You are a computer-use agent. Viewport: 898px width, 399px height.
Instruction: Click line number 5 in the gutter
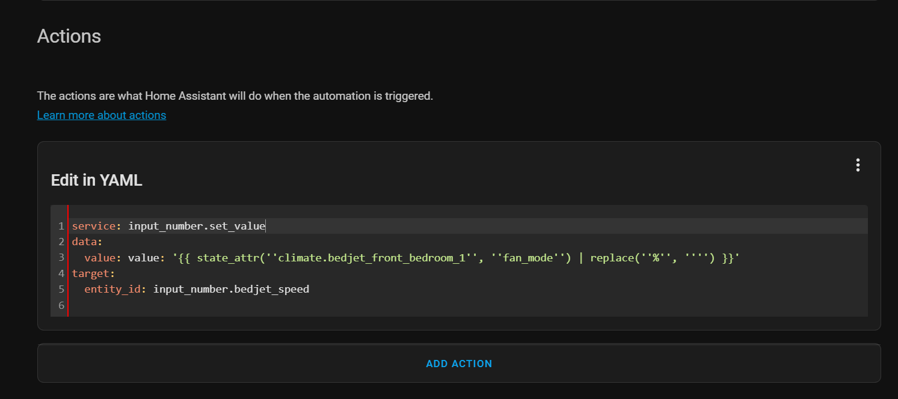click(61, 289)
